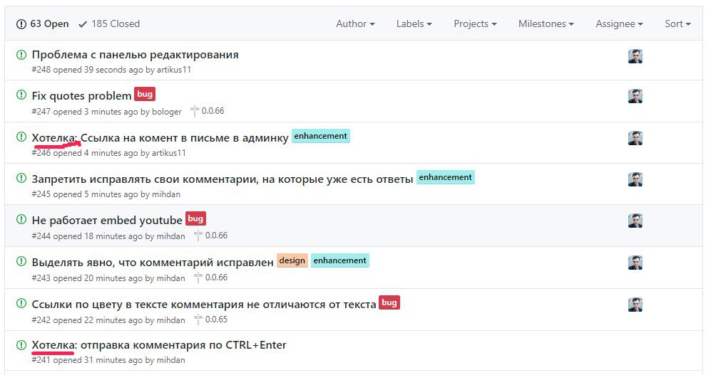Click assignee avatar on issue #243
Viewport: 711px width, 375px height.
click(635, 263)
